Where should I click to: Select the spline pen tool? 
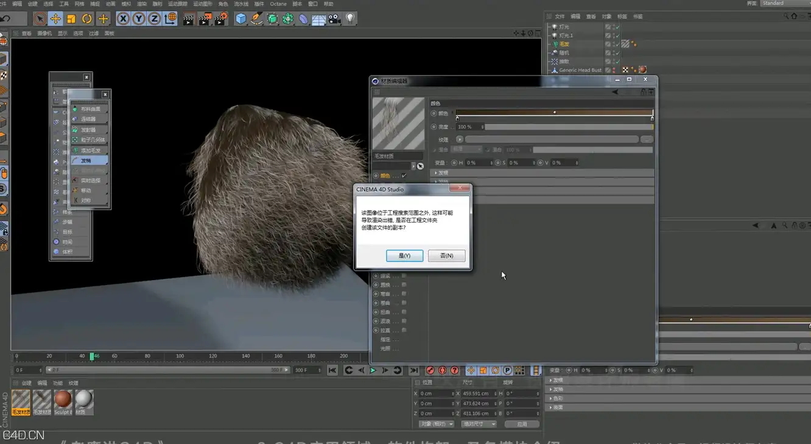(x=257, y=19)
